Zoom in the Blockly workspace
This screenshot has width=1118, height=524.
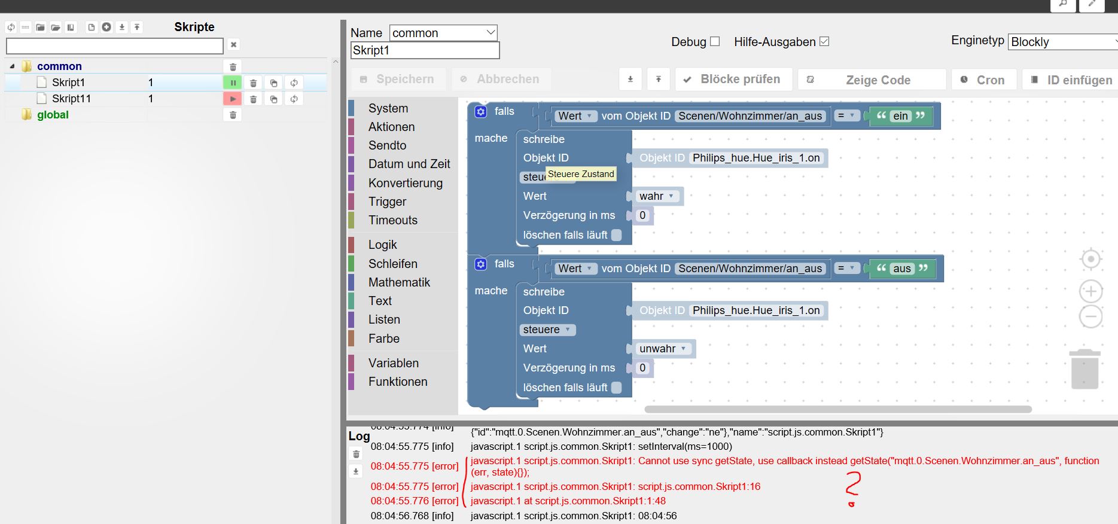1091,291
